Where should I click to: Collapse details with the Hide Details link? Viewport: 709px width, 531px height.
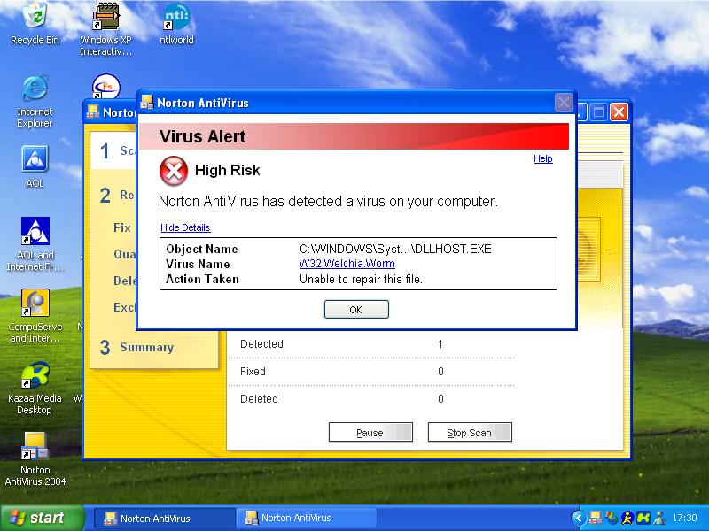185,227
